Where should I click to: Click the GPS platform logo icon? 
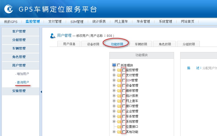(9, 10)
